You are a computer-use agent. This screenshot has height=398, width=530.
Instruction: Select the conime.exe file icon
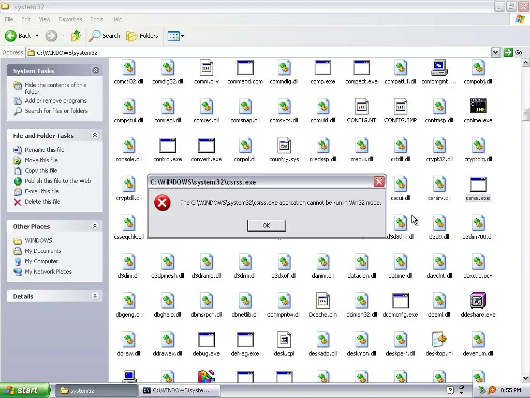pyautogui.click(x=478, y=106)
